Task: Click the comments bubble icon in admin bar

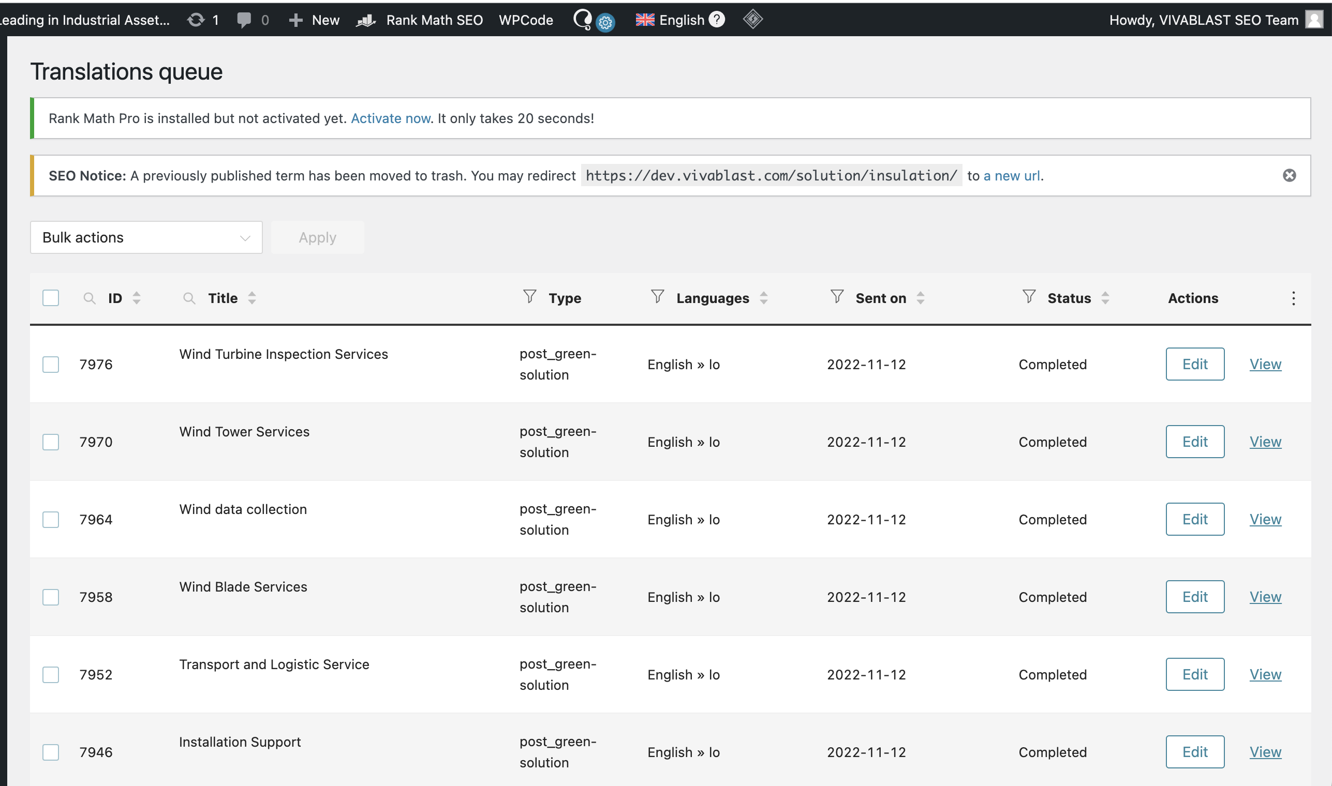Action: pyautogui.click(x=244, y=20)
